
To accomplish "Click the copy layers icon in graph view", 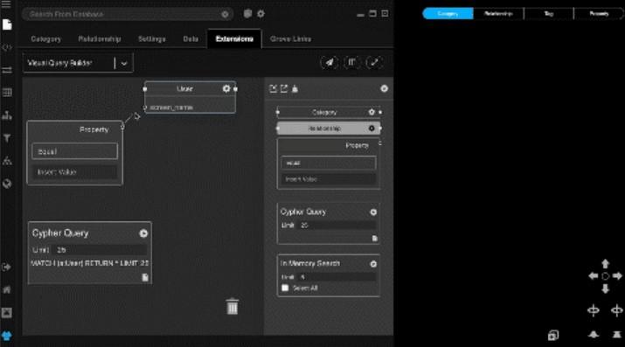I will [552, 335].
